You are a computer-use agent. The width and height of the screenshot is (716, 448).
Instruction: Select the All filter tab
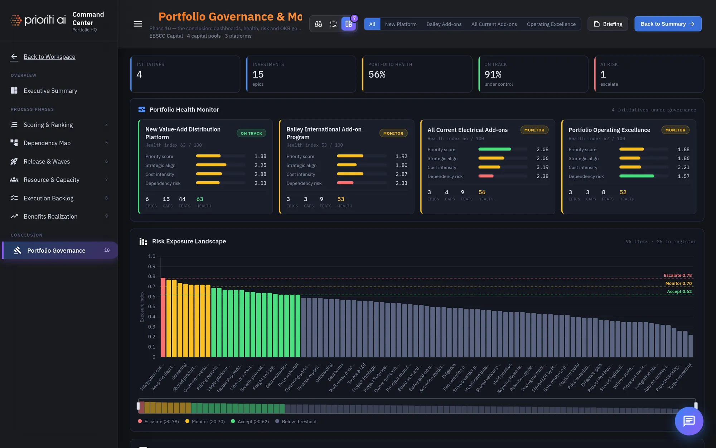[x=372, y=24]
